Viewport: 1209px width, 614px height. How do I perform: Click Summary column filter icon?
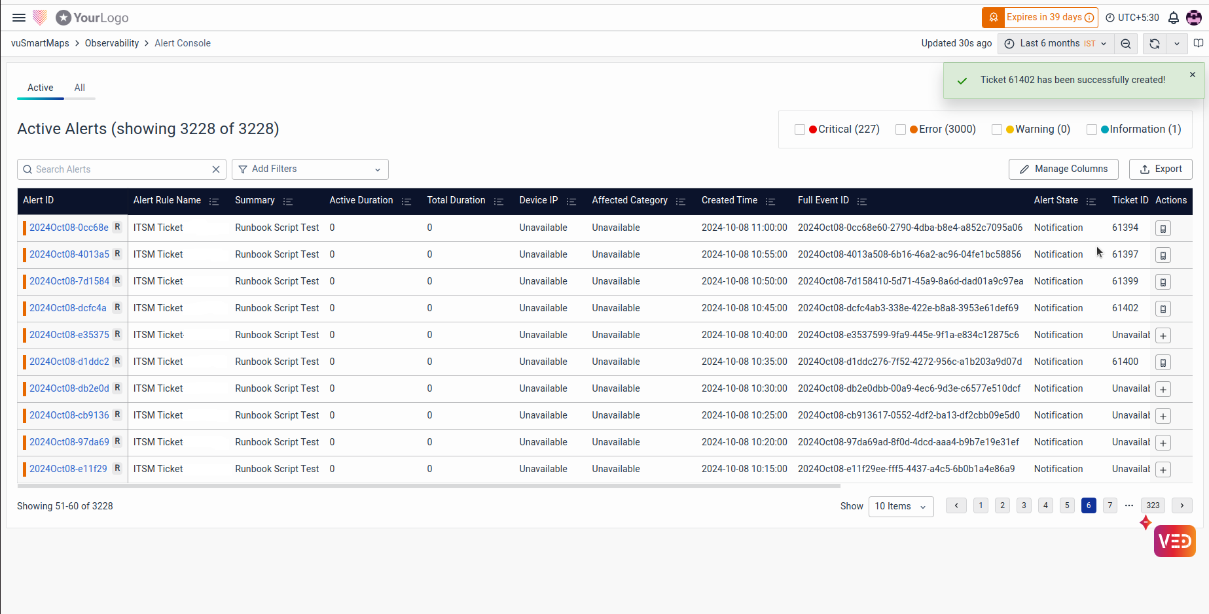(x=288, y=201)
